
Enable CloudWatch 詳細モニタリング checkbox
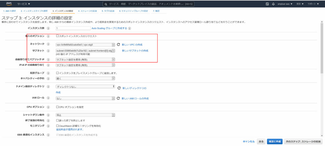pos(57,126)
